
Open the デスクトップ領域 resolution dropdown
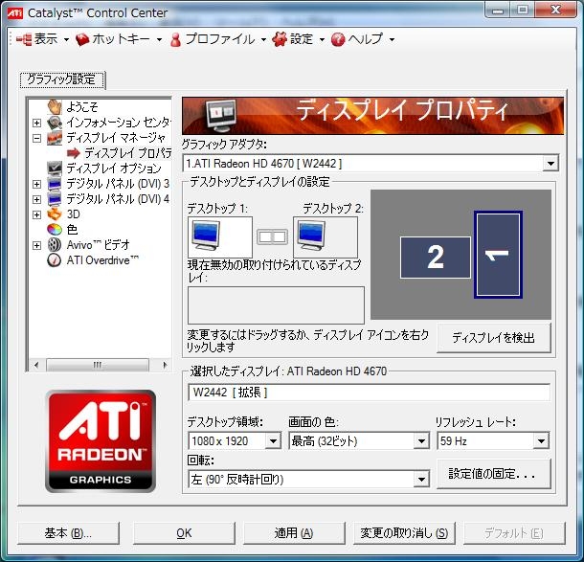pyautogui.click(x=274, y=441)
